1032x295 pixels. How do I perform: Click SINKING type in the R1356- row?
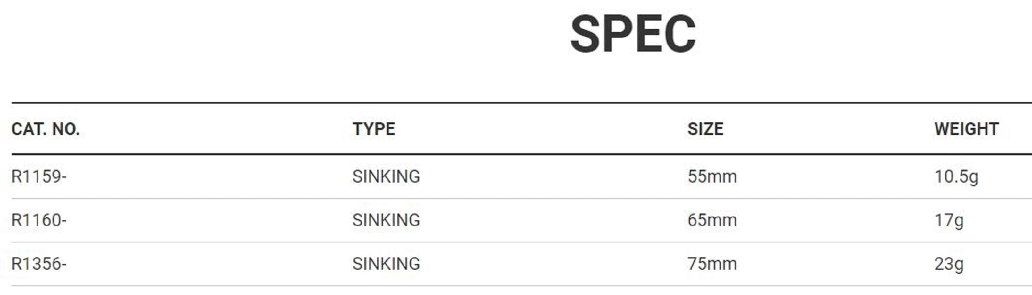point(386,264)
